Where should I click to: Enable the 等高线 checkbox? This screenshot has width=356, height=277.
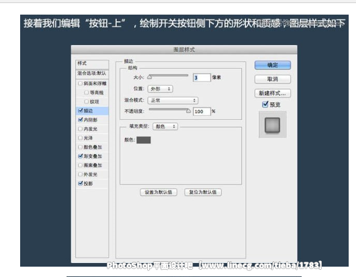86,93
